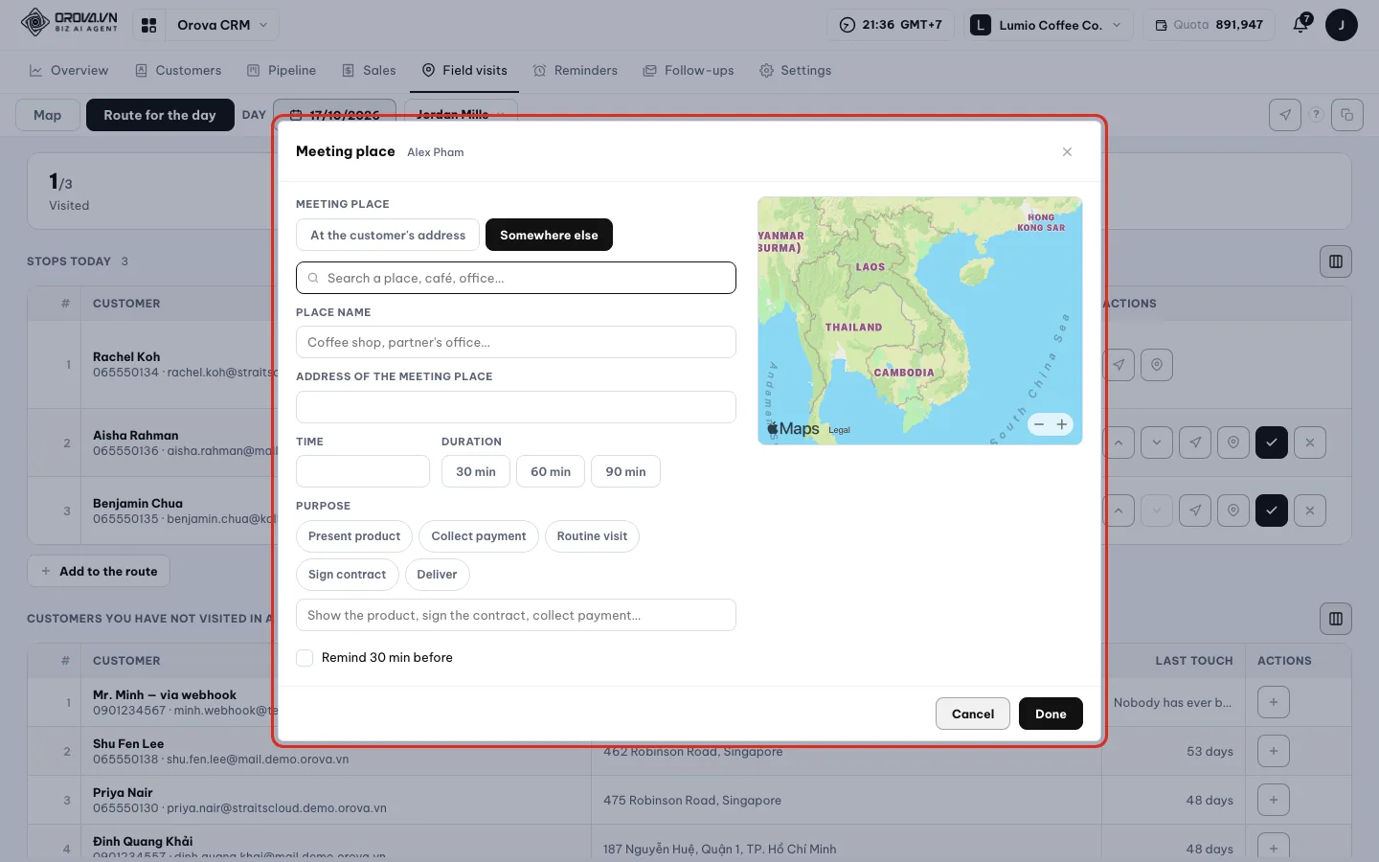
Task: Zoom in the Apple map
Action: (x=1062, y=424)
